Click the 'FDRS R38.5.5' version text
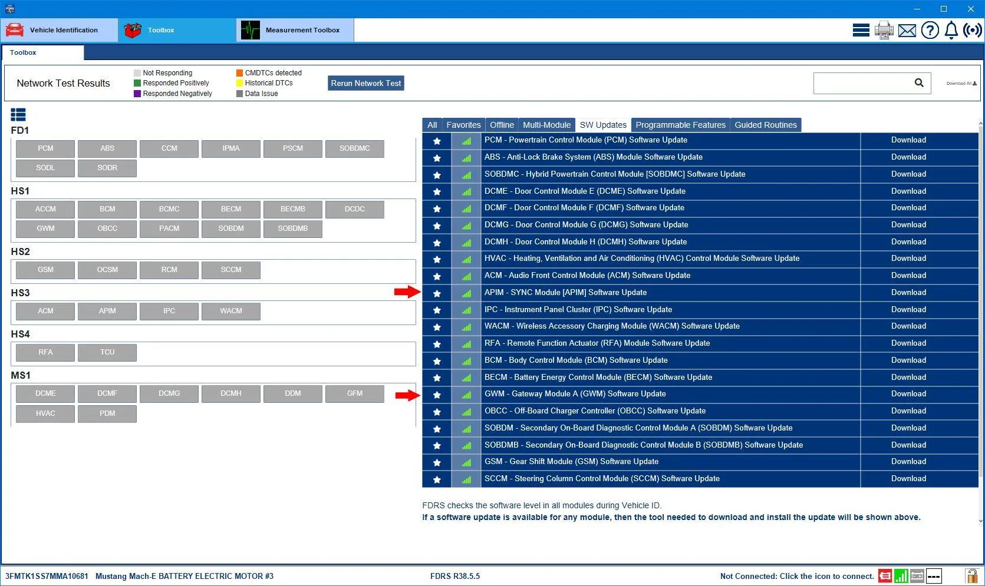The height and width of the screenshot is (586, 985). click(x=455, y=577)
